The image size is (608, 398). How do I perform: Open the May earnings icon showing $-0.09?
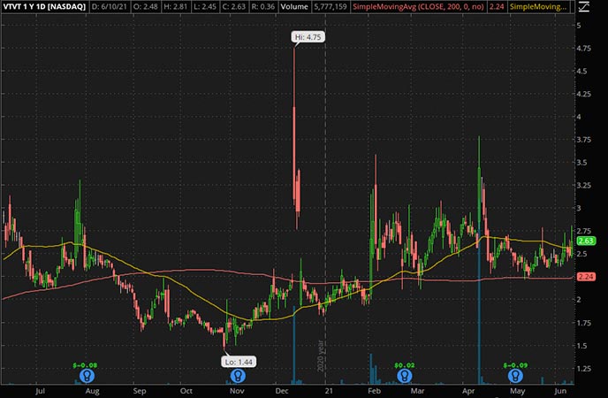click(514, 375)
